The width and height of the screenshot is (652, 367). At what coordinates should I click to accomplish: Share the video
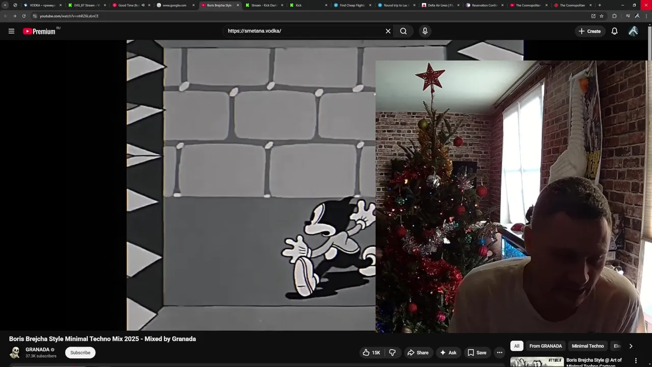[418, 353]
